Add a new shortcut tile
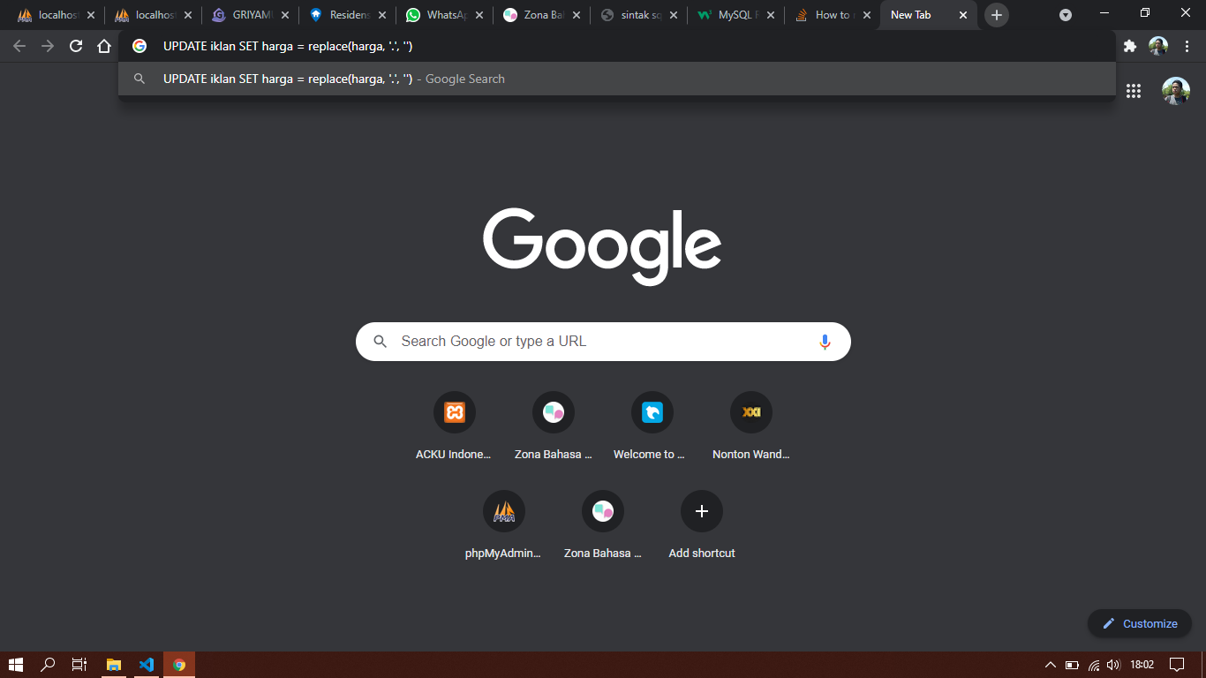 click(702, 511)
